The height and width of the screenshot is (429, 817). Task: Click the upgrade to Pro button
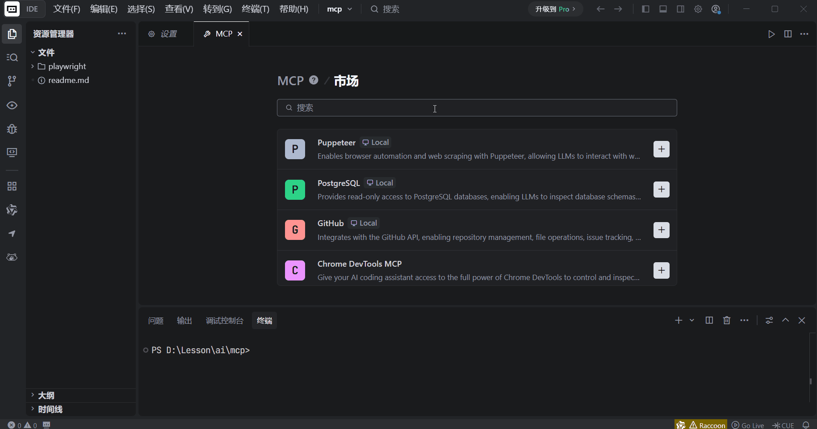556,9
